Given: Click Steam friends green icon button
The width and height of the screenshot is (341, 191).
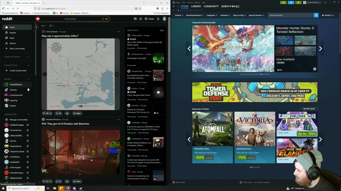Looking at the screenshot, I should click(283, 2).
